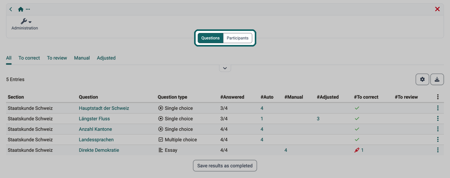Click the green checkmark for Hauptstadt der Schweiz
This screenshot has width=450, height=178.
coord(357,108)
